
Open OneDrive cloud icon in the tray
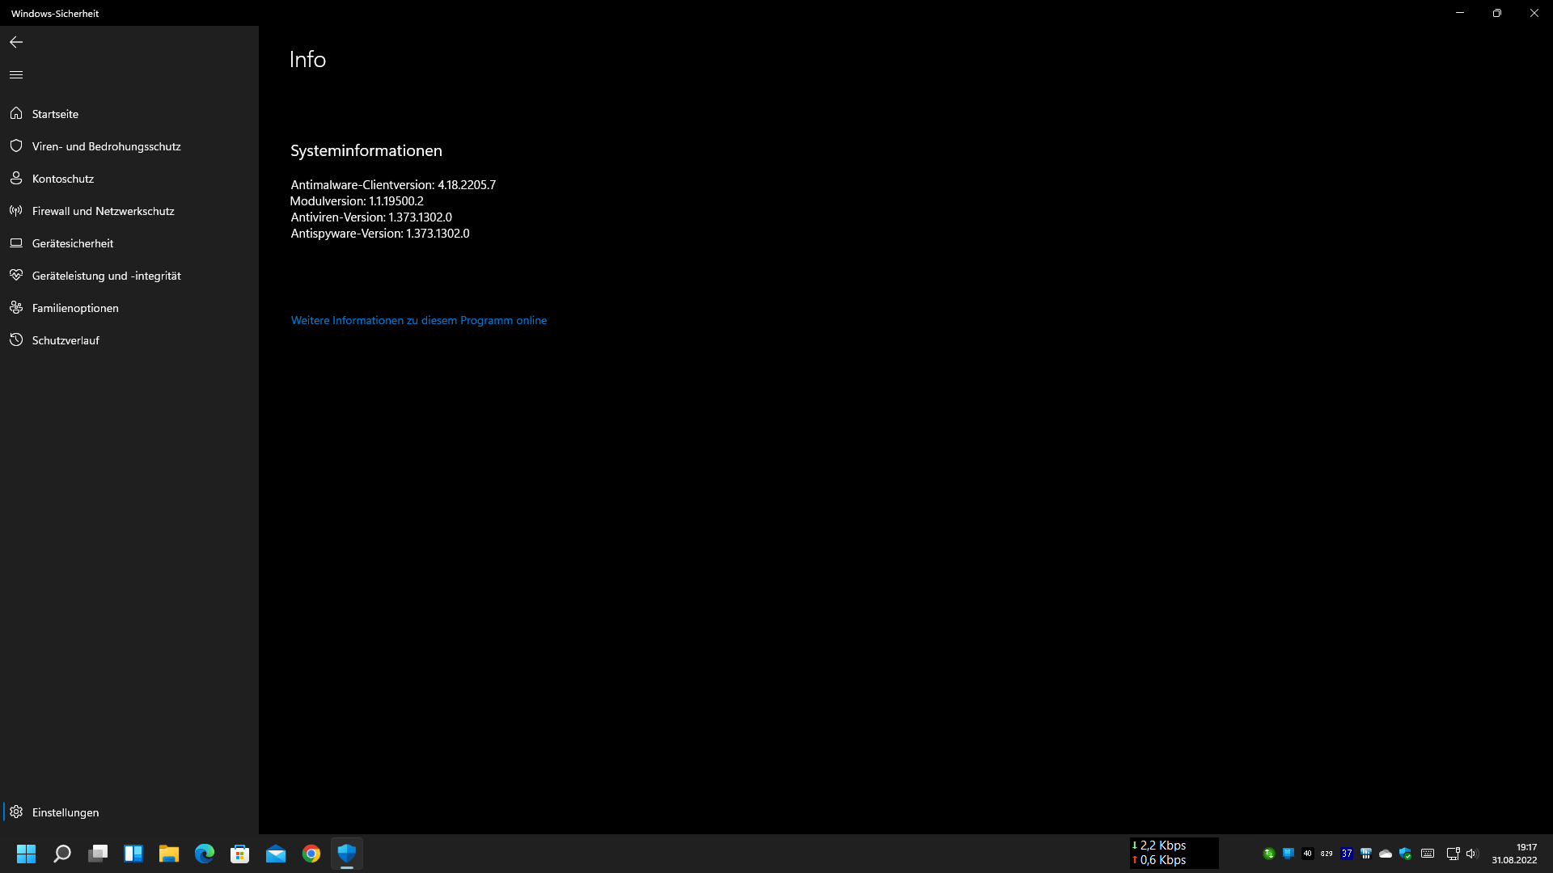(x=1386, y=854)
